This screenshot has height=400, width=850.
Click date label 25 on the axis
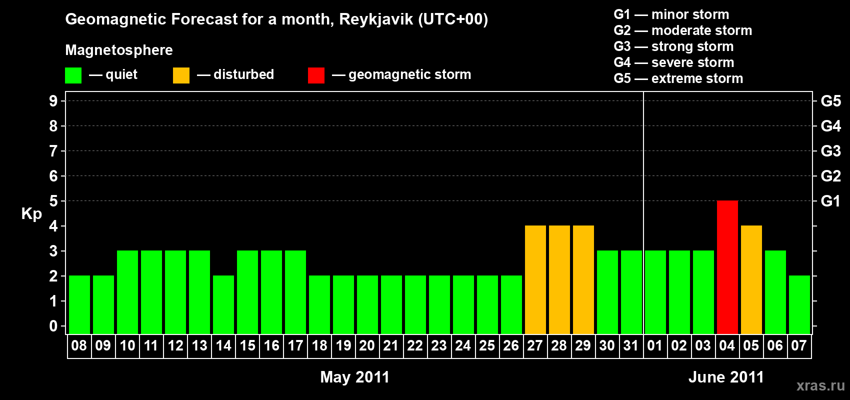pos(487,345)
